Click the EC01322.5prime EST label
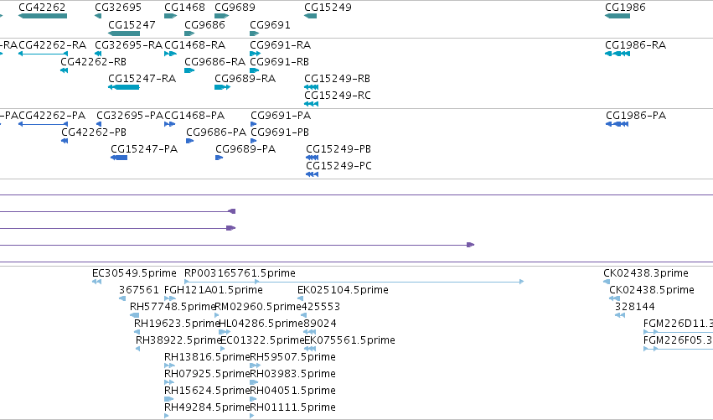 click(x=262, y=340)
